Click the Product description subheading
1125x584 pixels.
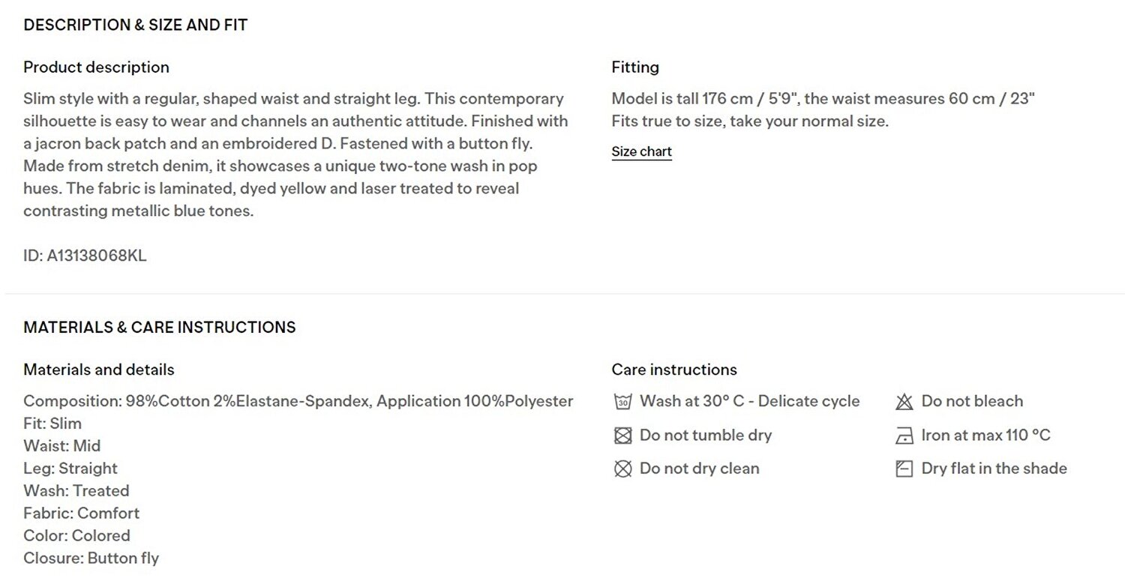point(96,67)
